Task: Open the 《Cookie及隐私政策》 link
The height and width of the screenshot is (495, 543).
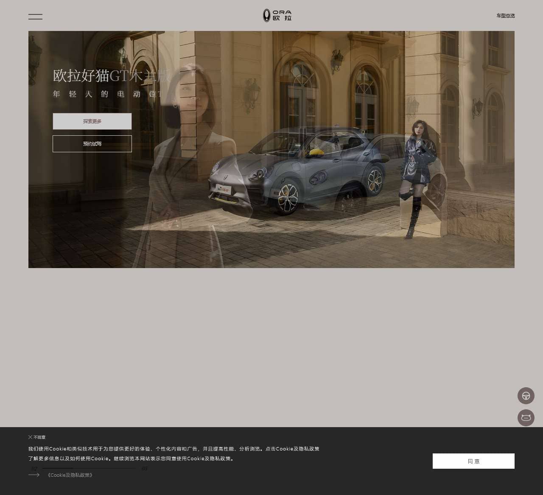Action: point(70,475)
